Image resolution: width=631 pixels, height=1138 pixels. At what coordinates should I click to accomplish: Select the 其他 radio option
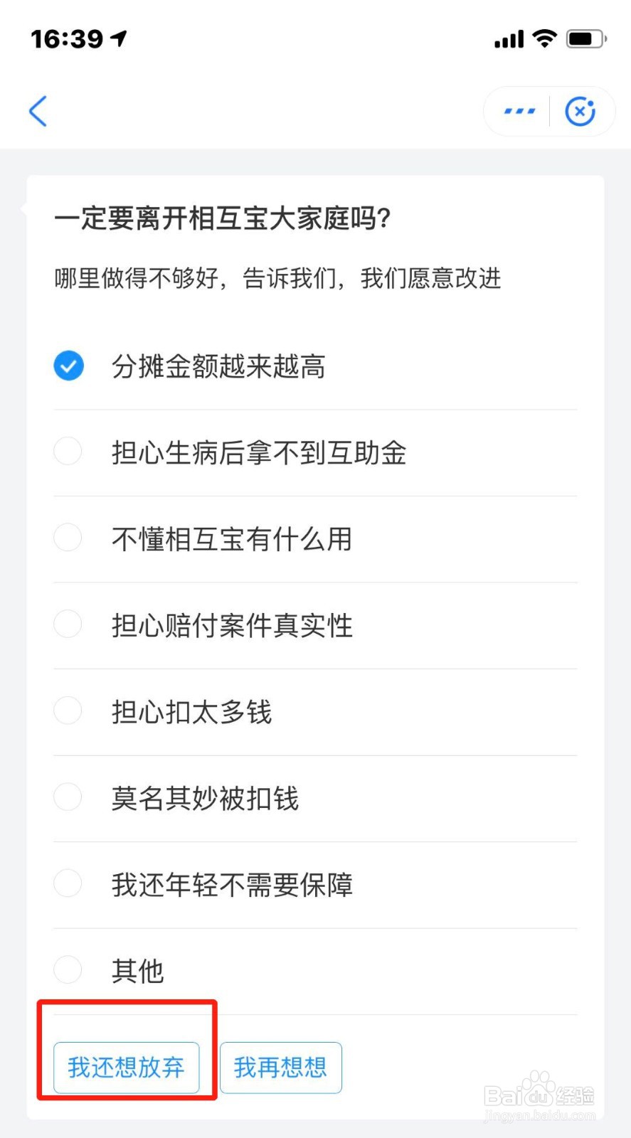click(x=68, y=970)
